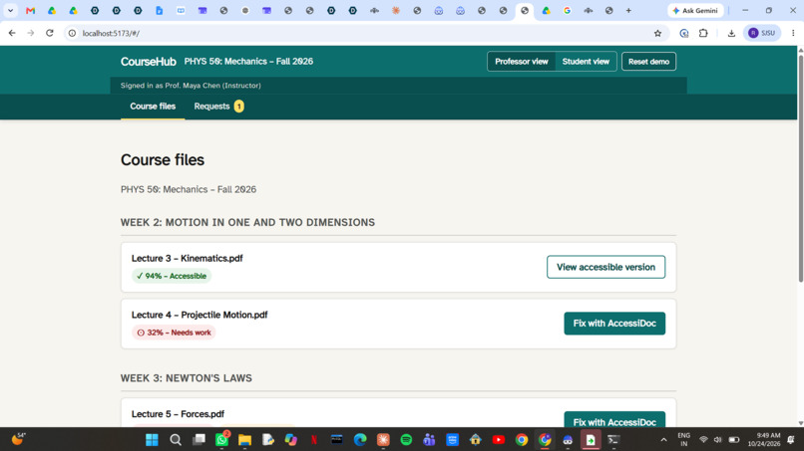Open Microsoft Teams from the taskbar
The image size is (804, 451).
click(x=429, y=440)
